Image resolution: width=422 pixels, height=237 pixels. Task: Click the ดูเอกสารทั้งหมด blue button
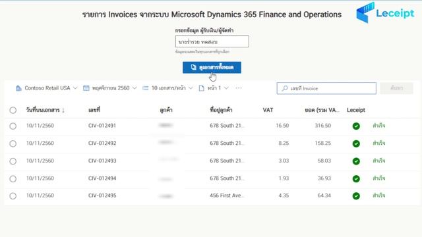212,67
